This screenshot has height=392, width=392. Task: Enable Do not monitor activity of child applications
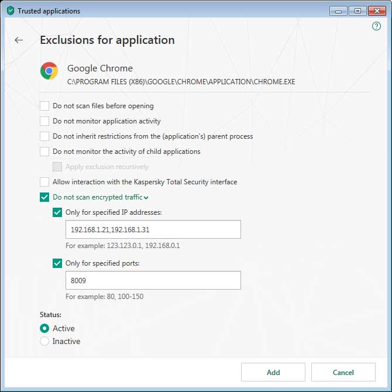pyautogui.click(x=44, y=152)
